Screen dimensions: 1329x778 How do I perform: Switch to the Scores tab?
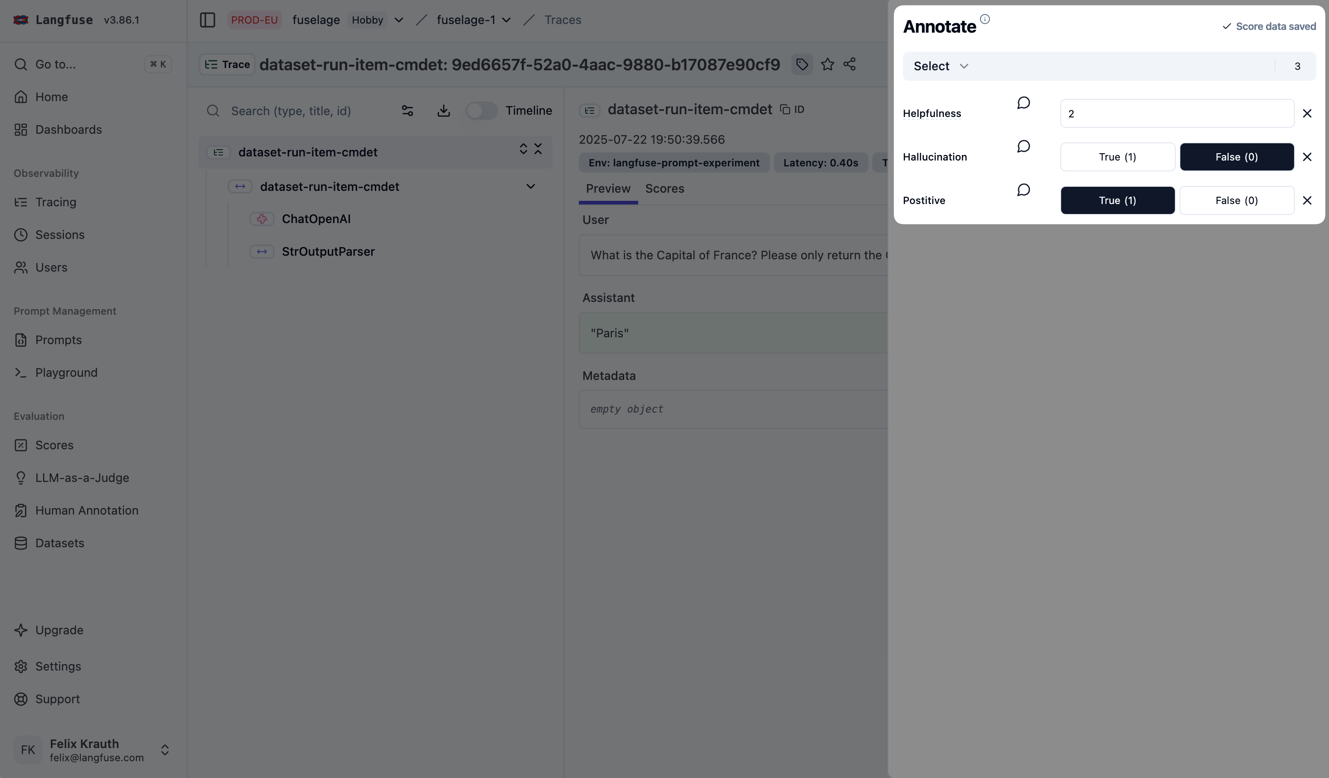pyautogui.click(x=664, y=189)
